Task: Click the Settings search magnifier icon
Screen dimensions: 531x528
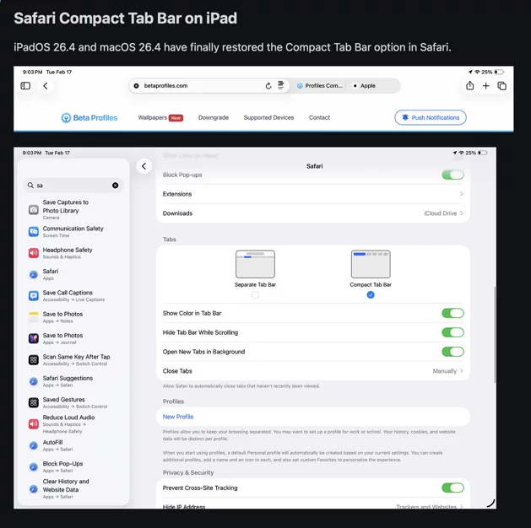Action: click(x=30, y=186)
